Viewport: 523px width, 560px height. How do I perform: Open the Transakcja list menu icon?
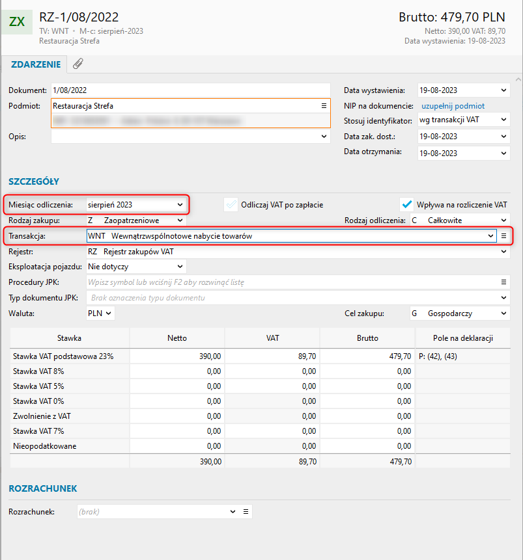click(503, 235)
